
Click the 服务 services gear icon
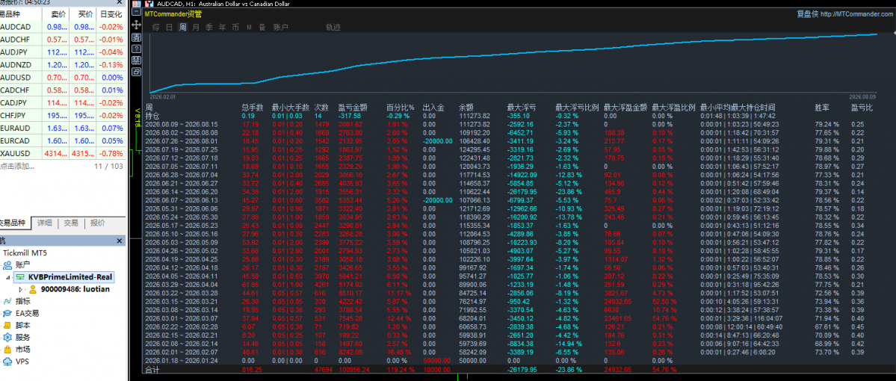pyautogui.click(x=7, y=337)
